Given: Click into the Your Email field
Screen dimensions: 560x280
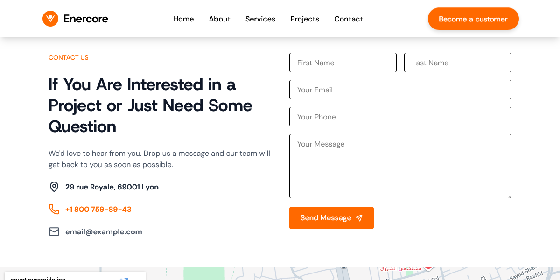Looking at the screenshot, I should pos(400,90).
